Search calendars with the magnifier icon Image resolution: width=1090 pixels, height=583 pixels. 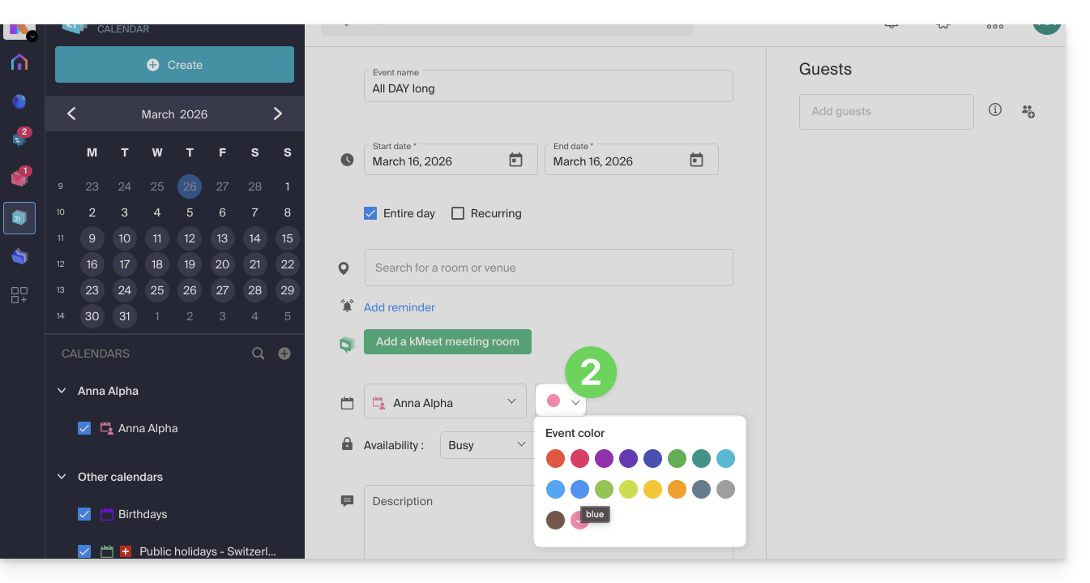[259, 354]
